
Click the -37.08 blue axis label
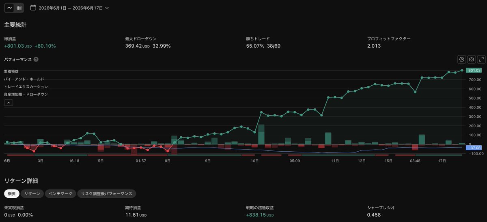point(474,148)
